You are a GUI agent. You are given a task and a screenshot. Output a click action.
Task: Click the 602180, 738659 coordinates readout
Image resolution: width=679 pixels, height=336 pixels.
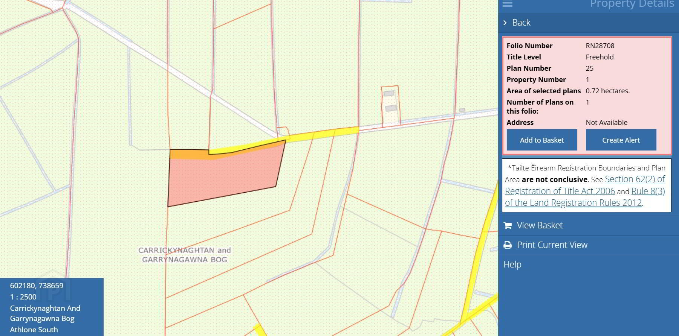pyautogui.click(x=37, y=286)
